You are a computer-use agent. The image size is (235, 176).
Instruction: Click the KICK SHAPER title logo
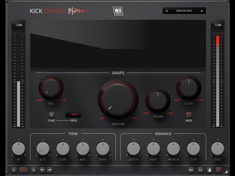coord(59,11)
